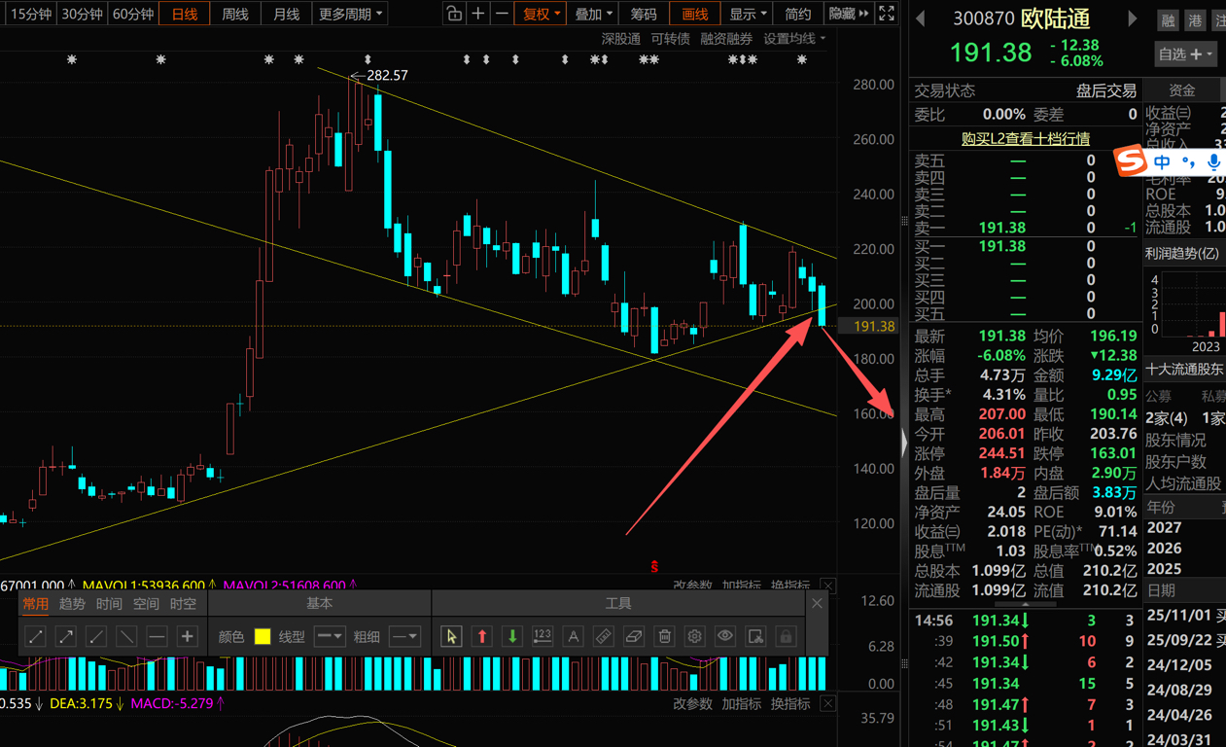Toggle the 画线 drawing mode button

[694, 14]
